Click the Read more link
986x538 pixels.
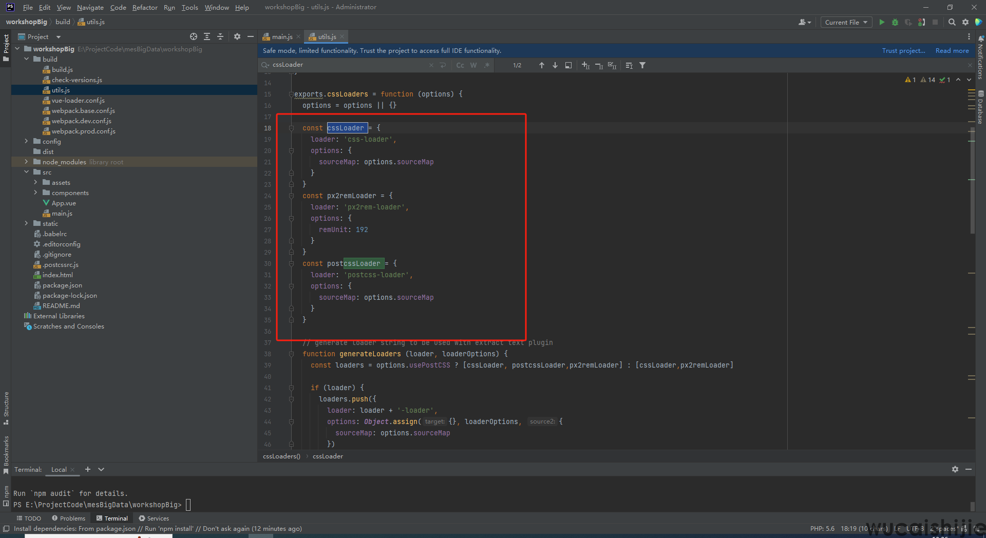(952, 50)
